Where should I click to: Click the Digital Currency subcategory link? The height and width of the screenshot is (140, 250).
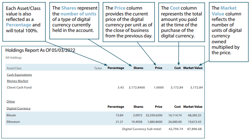coord(19,108)
